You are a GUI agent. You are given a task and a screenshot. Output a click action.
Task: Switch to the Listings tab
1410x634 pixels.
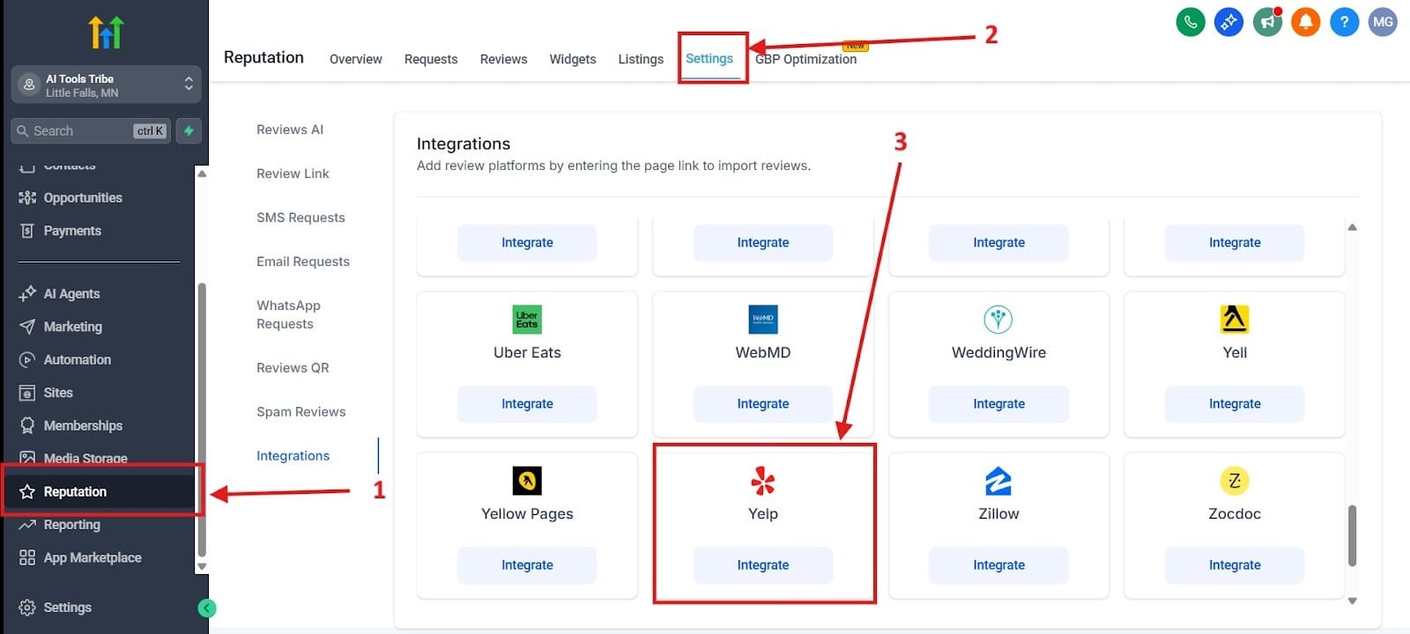click(641, 59)
